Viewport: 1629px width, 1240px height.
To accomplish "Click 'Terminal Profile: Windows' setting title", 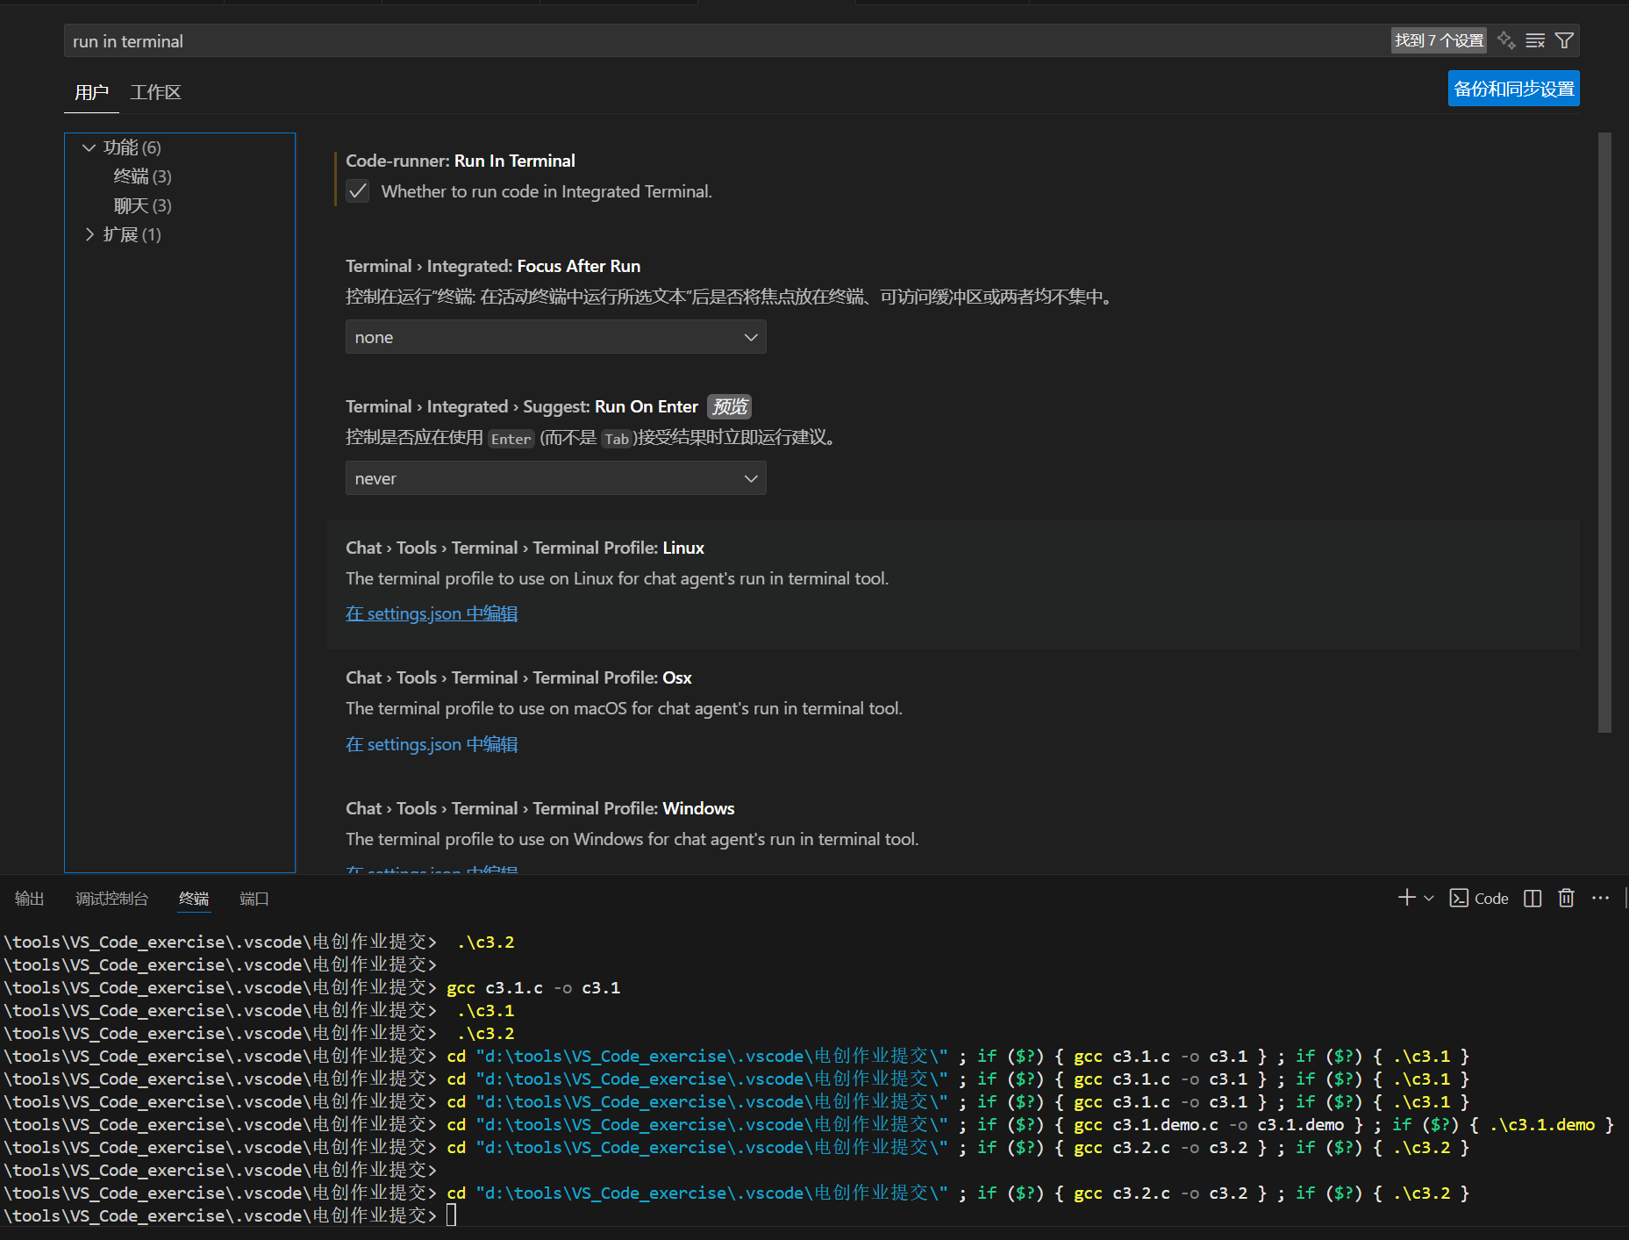I will tap(539, 808).
